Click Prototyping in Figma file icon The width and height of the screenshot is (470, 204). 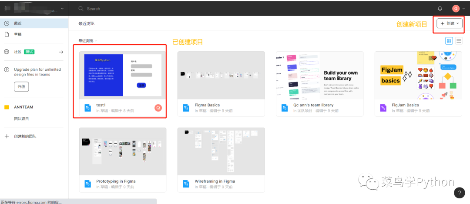tap(87, 184)
